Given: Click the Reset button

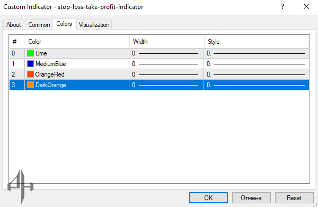Looking at the screenshot, I should [294, 197].
